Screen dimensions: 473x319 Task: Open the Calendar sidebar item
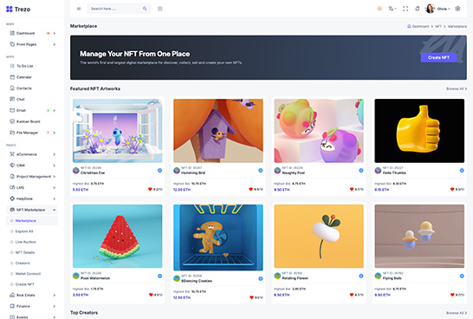(24, 77)
